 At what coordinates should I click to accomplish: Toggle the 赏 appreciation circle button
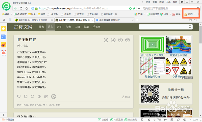[120, 40]
